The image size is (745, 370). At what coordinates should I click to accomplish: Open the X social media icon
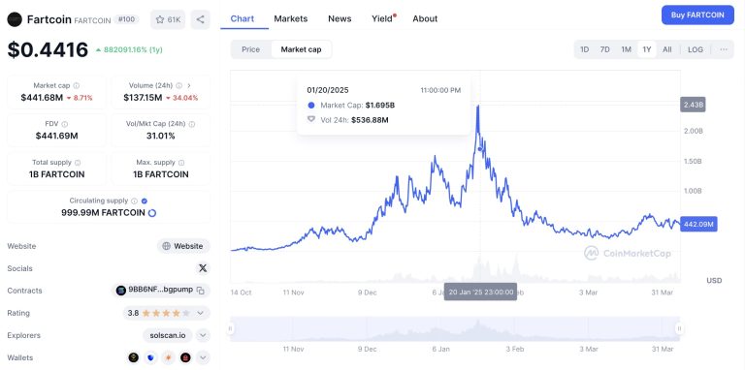203,268
